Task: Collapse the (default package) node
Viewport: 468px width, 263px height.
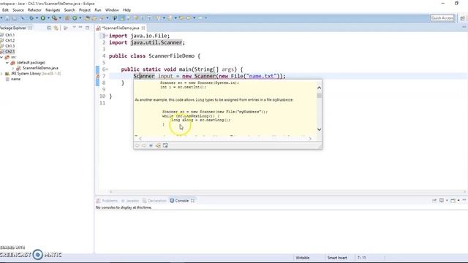Action: (x=7, y=63)
